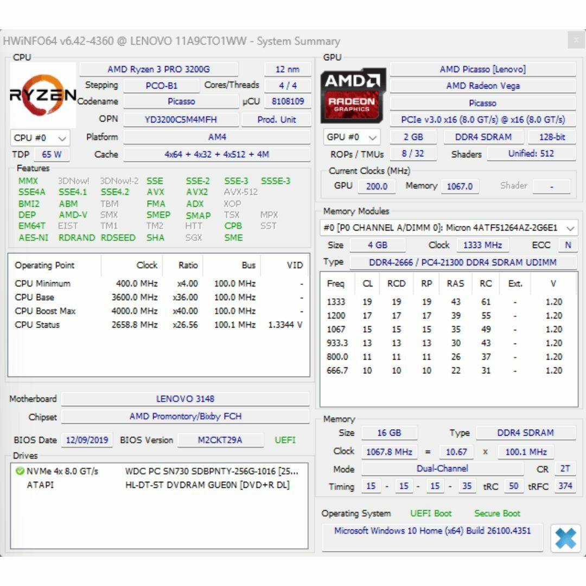Click the Ryzen CPU logo image

point(43,95)
